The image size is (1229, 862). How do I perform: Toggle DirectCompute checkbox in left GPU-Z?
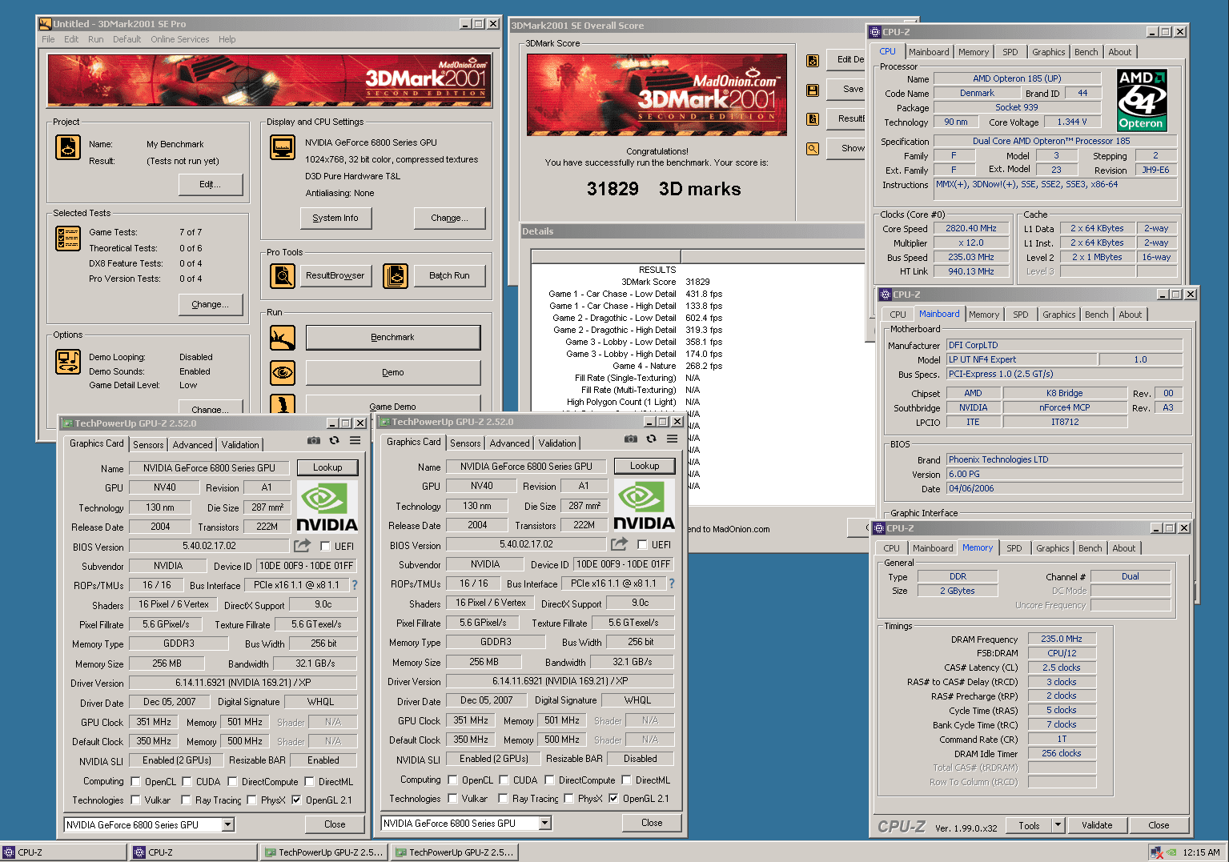coord(232,781)
